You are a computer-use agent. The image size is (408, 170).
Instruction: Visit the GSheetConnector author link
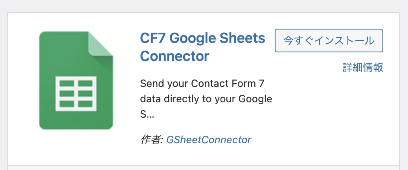(x=209, y=140)
